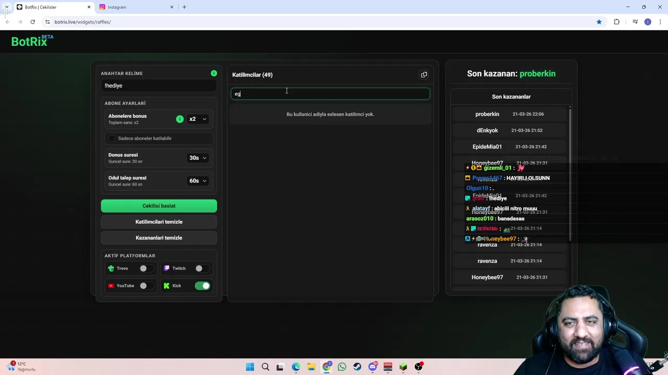Open the Bonus suresi 30s dropdown
Screen dimensions: 668x375
pyautogui.click(x=198, y=158)
